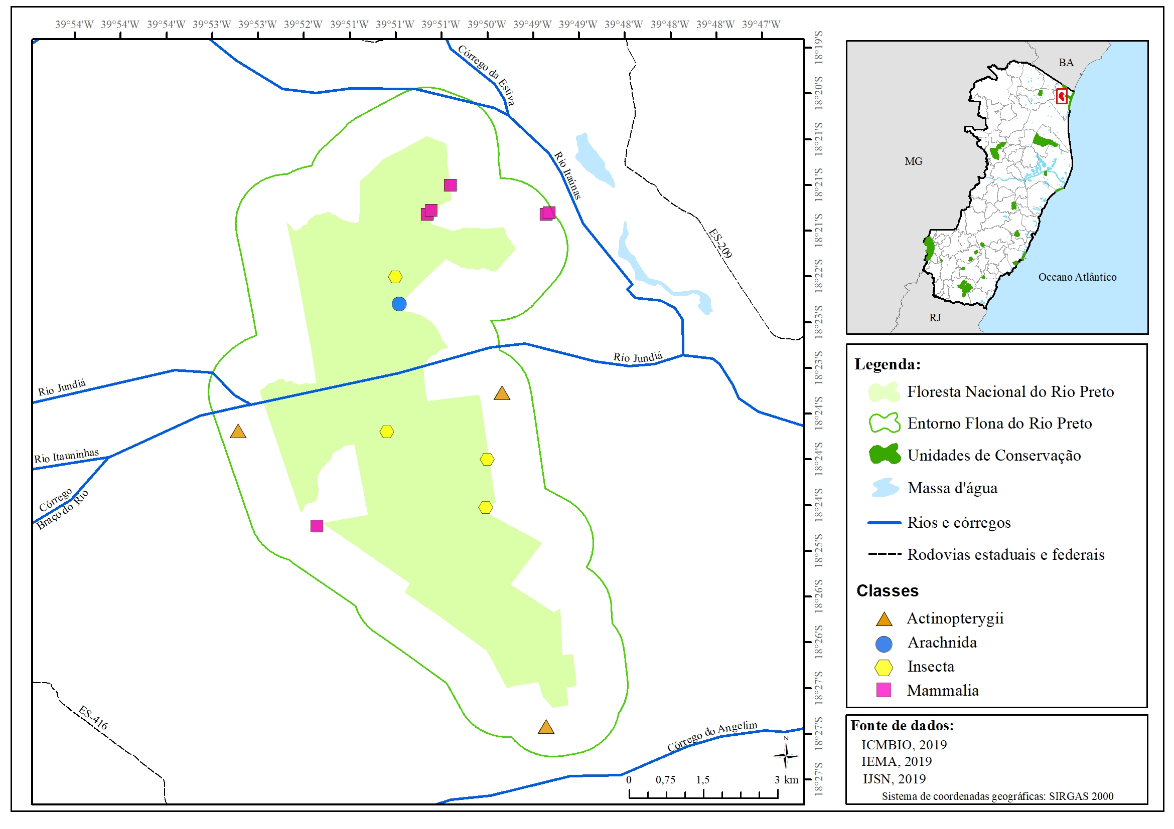
Task: Click the Floresta Nacional light-green legend swatch
Action: [x=884, y=392]
